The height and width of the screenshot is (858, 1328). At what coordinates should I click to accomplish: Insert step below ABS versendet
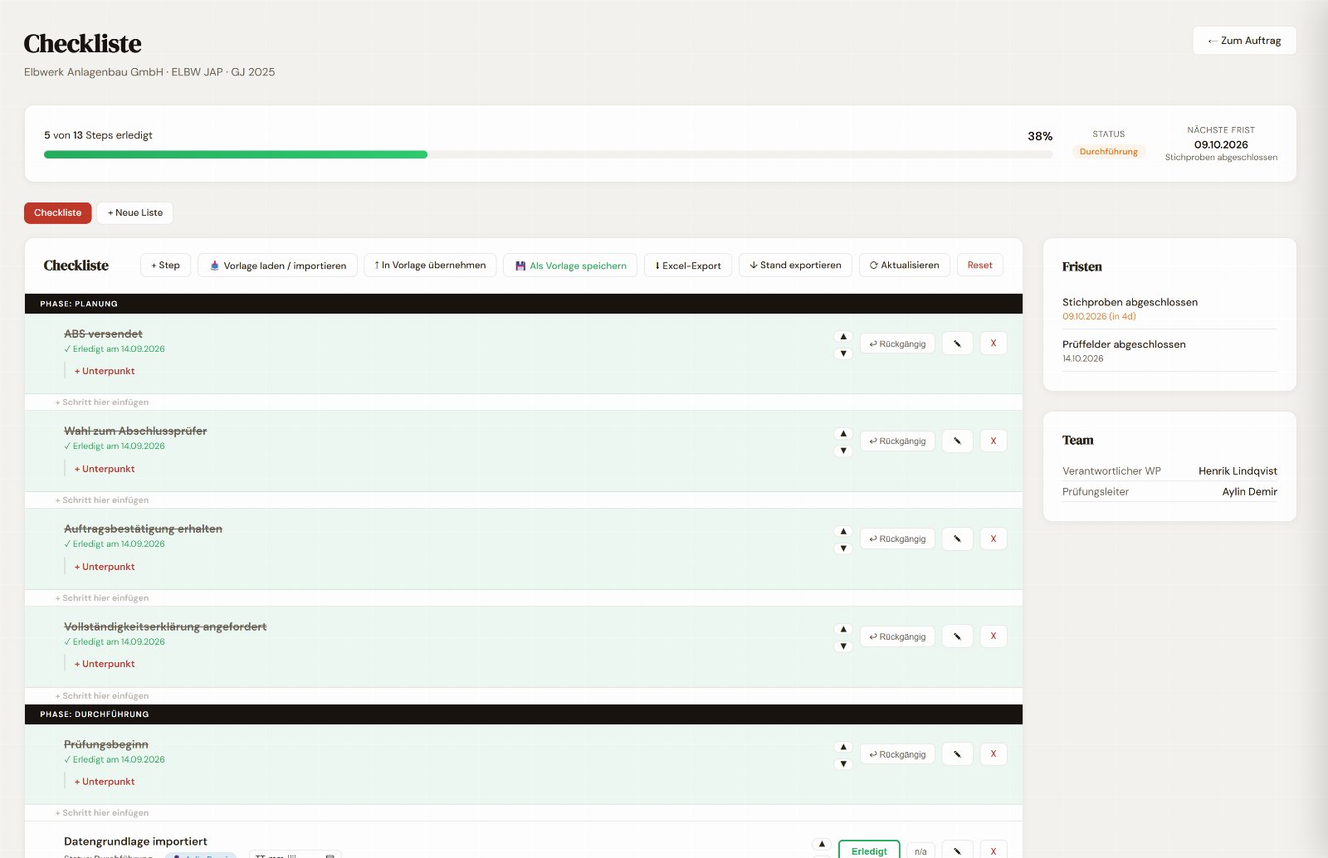click(x=102, y=402)
